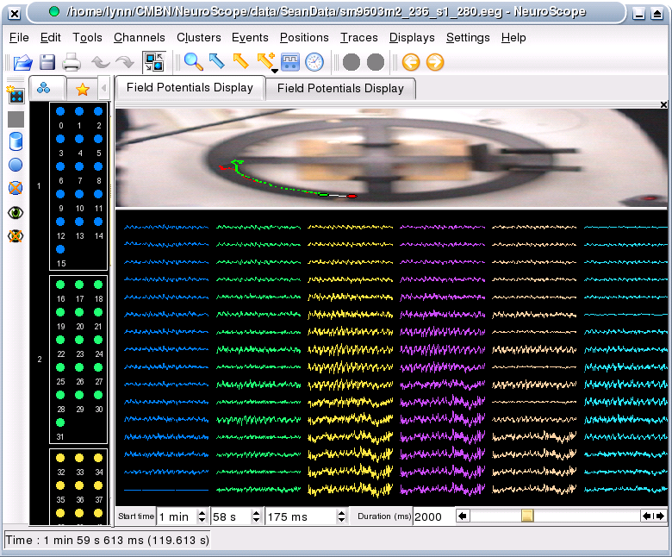Click the crossed-out blue circle sidebar icon
The width and height of the screenshot is (672, 557).
[x=16, y=188]
